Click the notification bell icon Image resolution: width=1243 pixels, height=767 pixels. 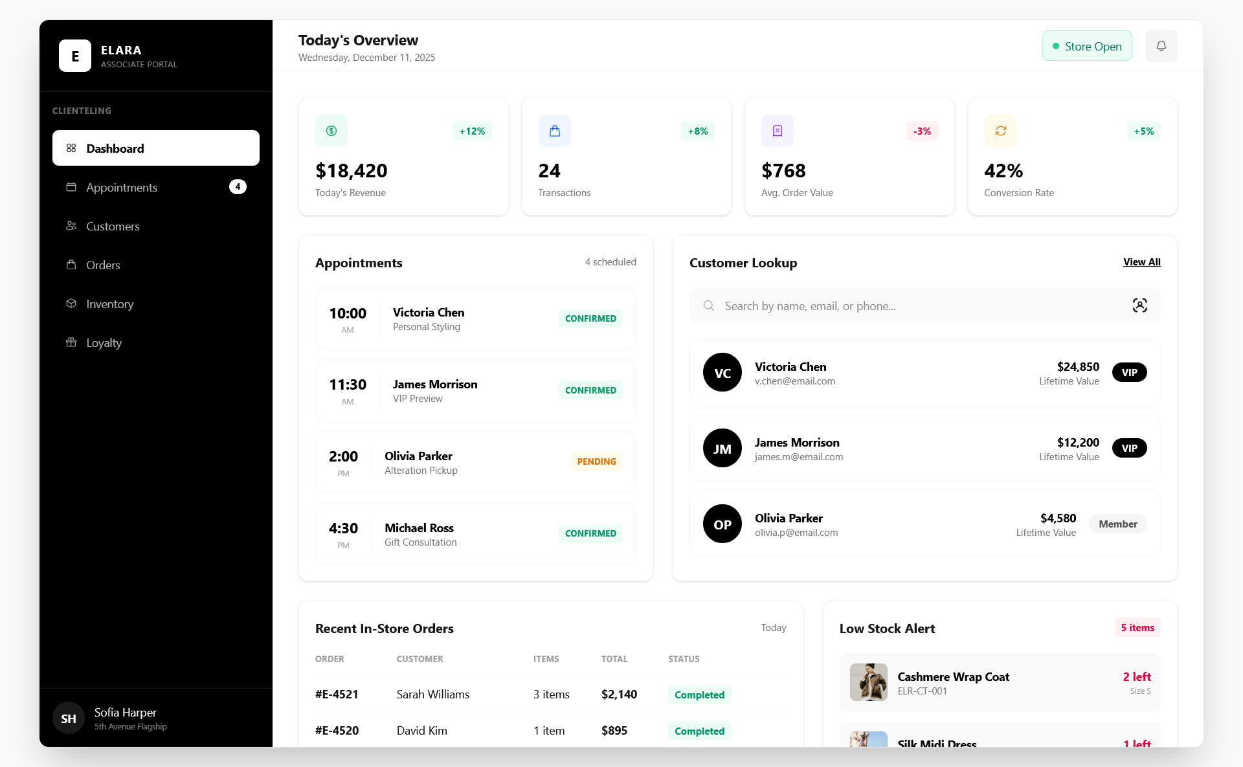(1161, 46)
